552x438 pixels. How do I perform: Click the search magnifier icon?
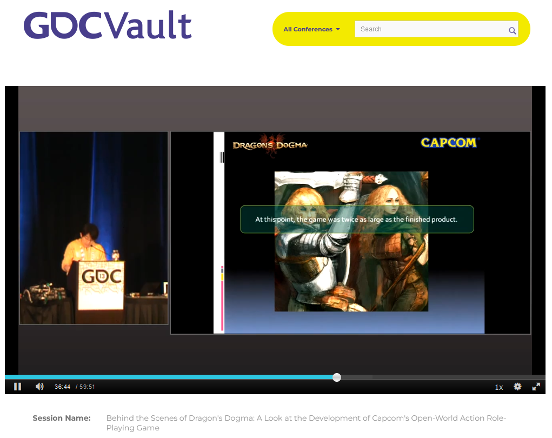coord(512,31)
